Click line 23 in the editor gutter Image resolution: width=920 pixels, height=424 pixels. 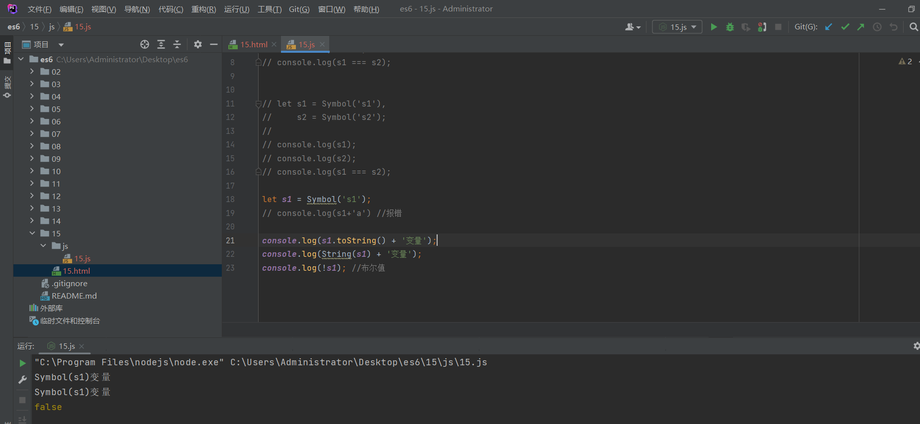[x=230, y=268]
